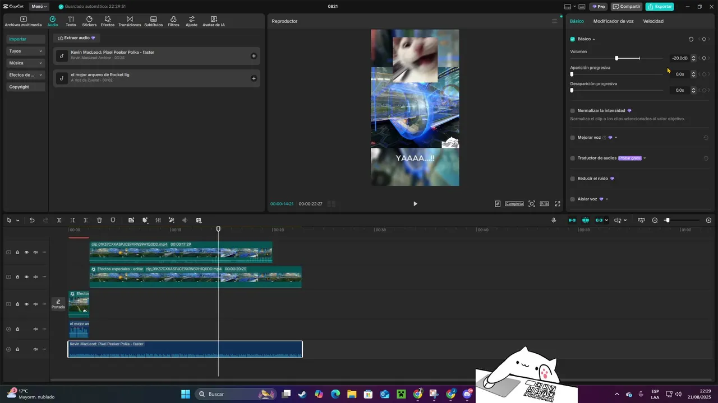Select the Importar sidebar item
718x403 pixels.
[26, 39]
